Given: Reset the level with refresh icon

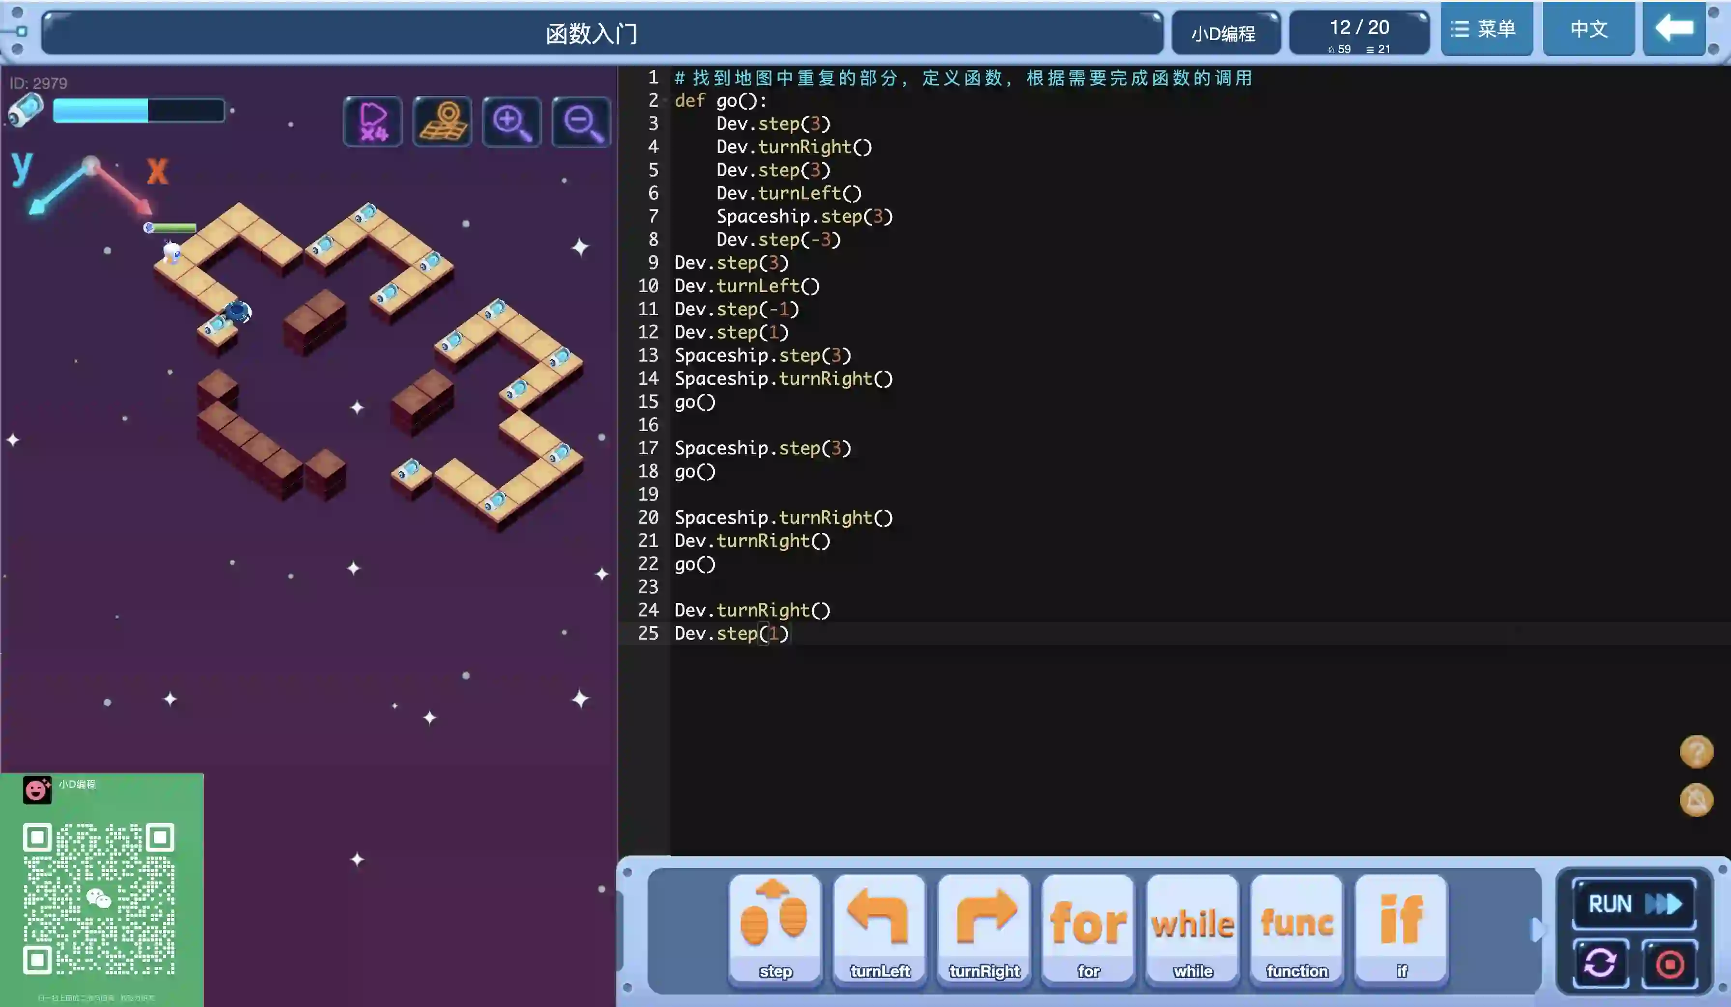Looking at the screenshot, I should coord(1600,963).
